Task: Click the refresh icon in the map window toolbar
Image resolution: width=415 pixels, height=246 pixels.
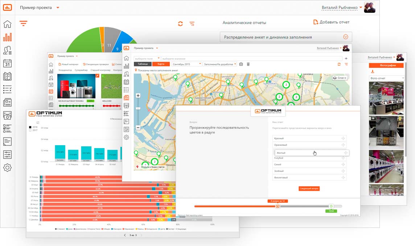Action: [339, 64]
